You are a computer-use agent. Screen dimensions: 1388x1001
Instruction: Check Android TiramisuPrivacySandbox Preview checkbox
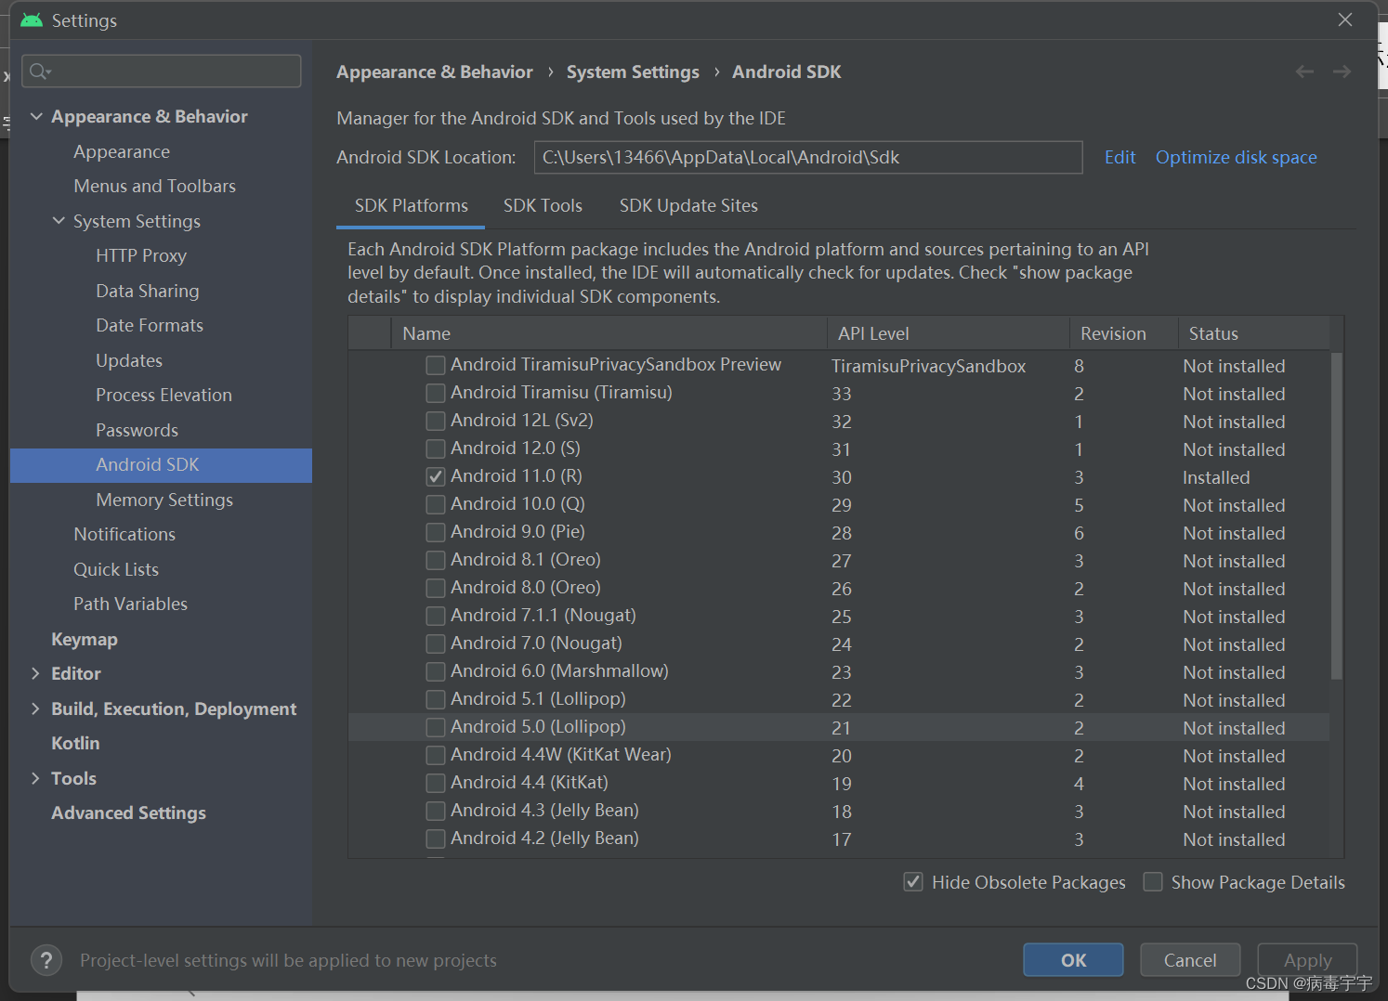click(435, 365)
